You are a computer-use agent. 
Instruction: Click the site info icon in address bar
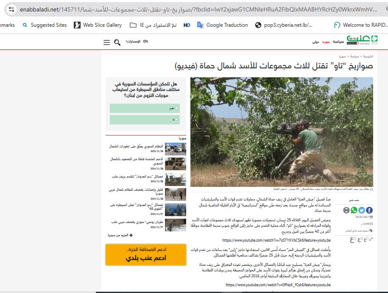[11, 9]
